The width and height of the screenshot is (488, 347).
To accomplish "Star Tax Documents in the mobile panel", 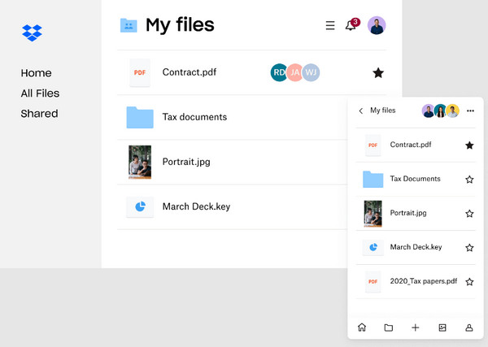I will click(469, 180).
